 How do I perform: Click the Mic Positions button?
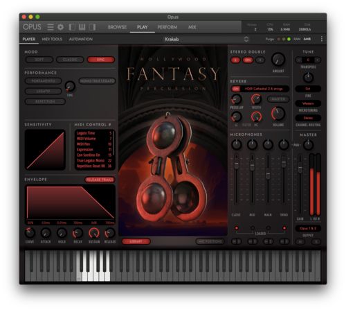tap(210, 241)
